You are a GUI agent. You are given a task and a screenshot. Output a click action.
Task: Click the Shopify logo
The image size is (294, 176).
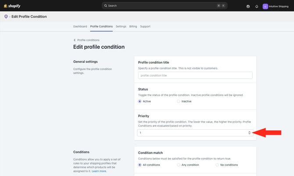click(x=12, y=6)
